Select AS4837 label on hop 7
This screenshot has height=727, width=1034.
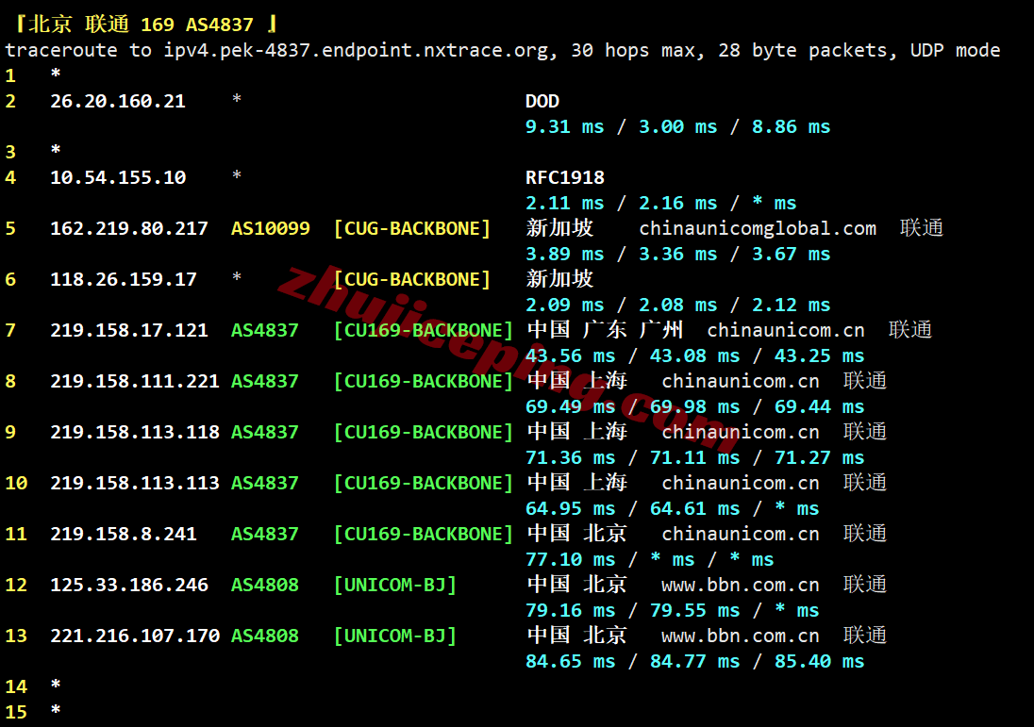(264, 330)
